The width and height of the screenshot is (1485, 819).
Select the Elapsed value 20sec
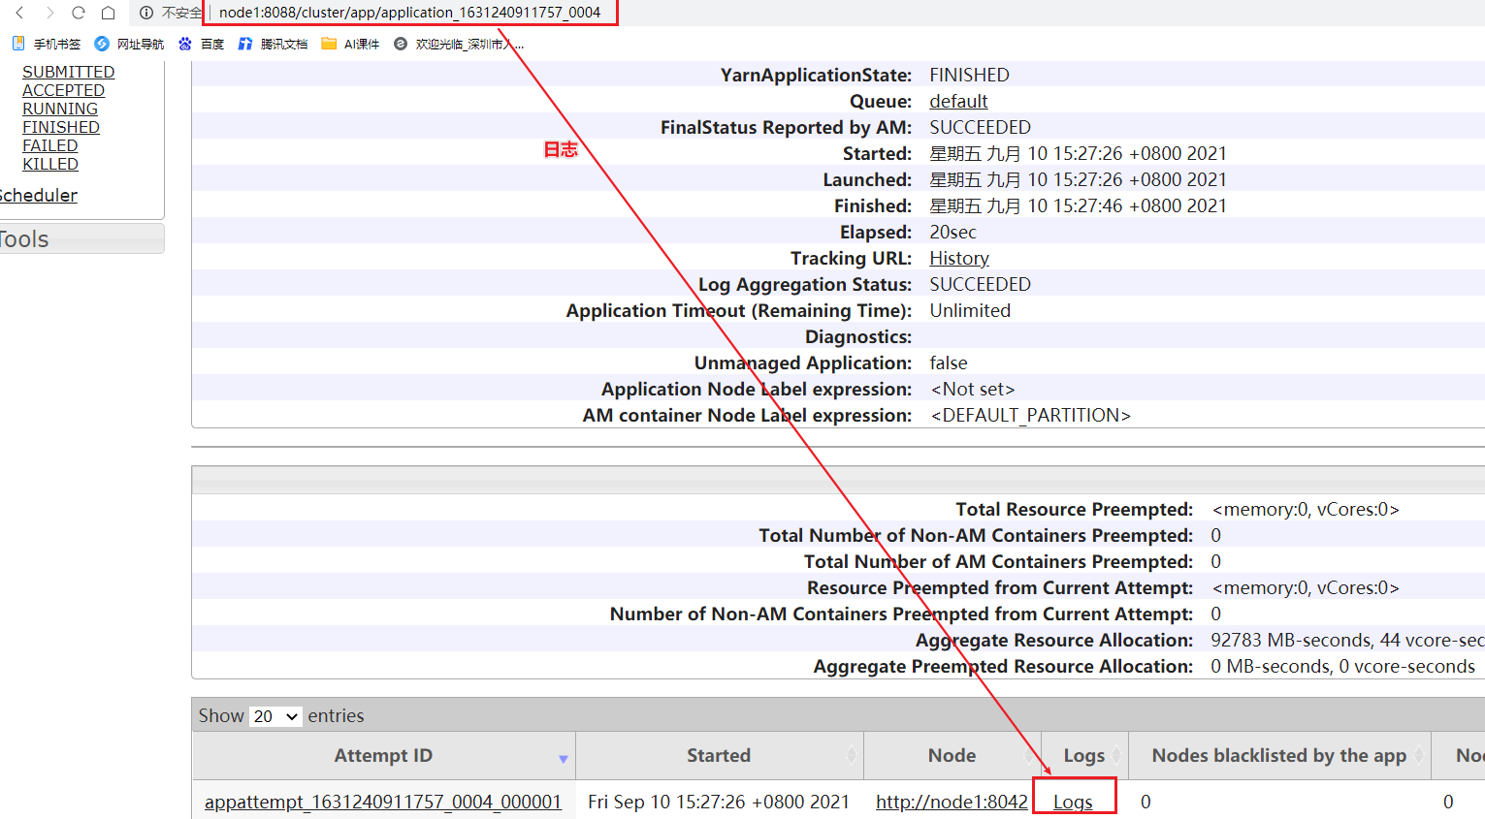(952, 232)
